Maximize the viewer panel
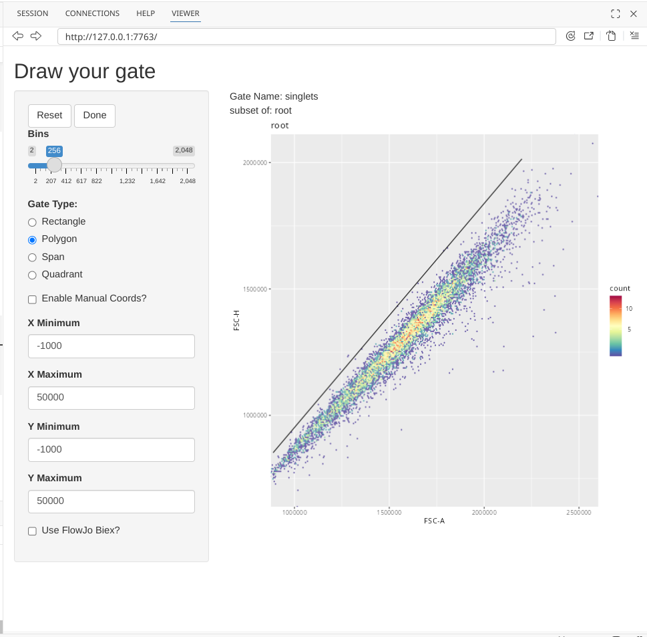The height and width of the screenshot is (637, 647). click(616, 13)
